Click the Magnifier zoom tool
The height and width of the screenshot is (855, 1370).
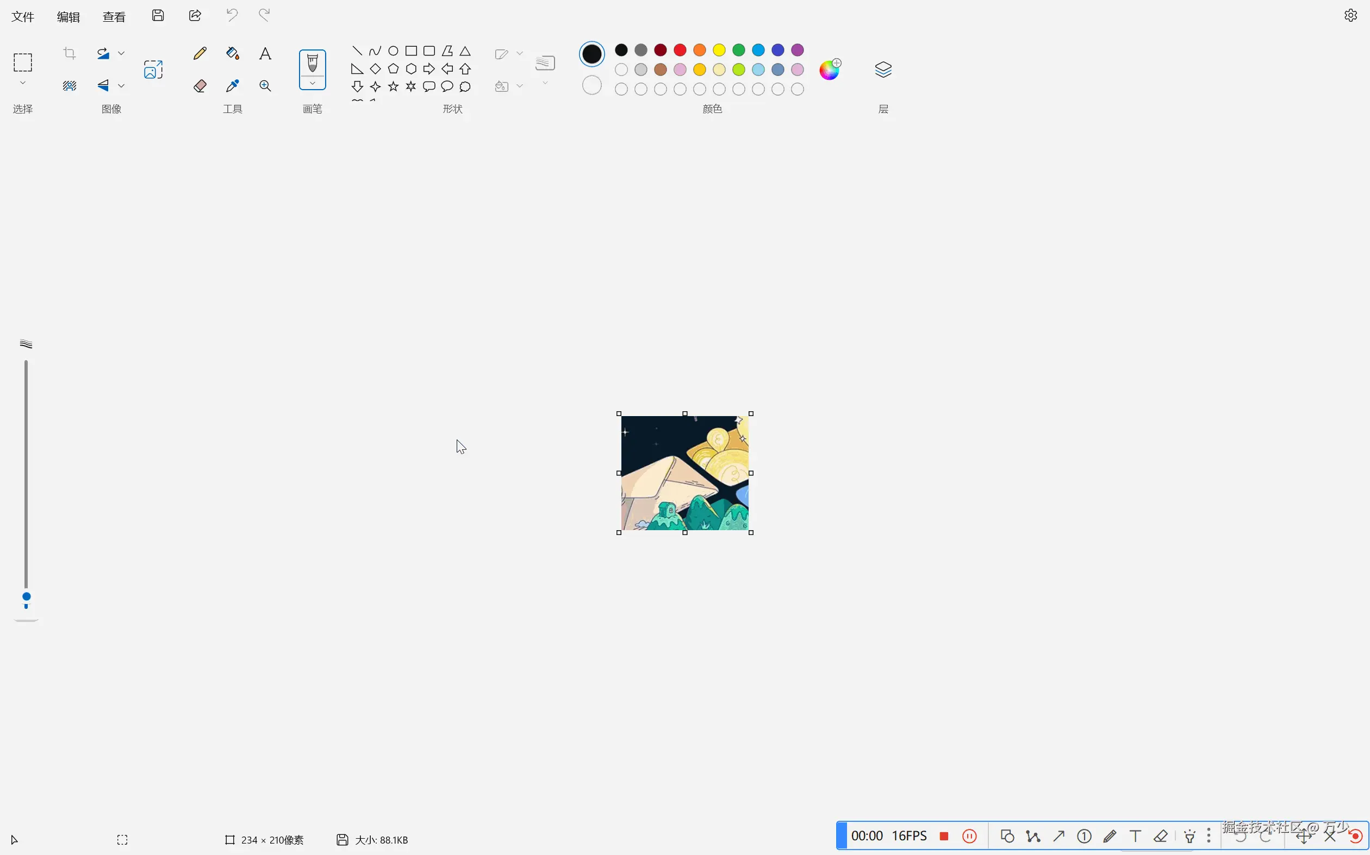coord(265,86)
